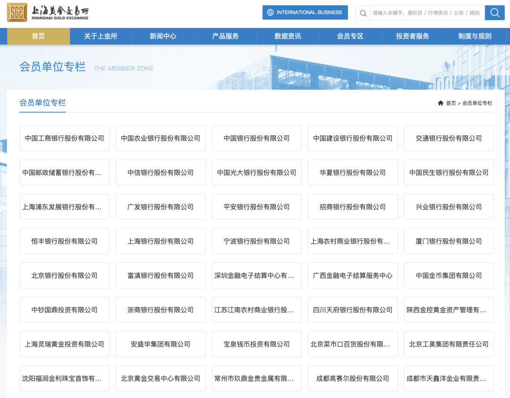
Task: Open the 数据资讯 menu
Action: (x=288, y=36)
